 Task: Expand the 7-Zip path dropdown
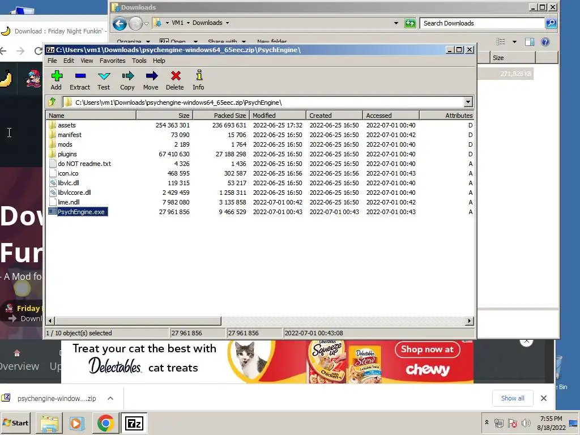tap(468, 102)
